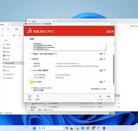
Task: Go back with the Previous arrow icon
Action: tap(100, 96)
